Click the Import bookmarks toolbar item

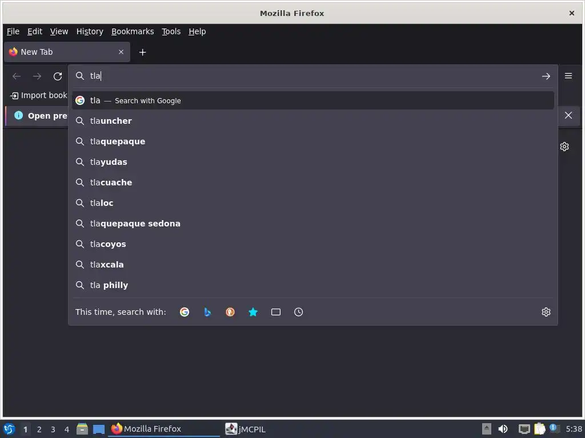pos(38,95)
